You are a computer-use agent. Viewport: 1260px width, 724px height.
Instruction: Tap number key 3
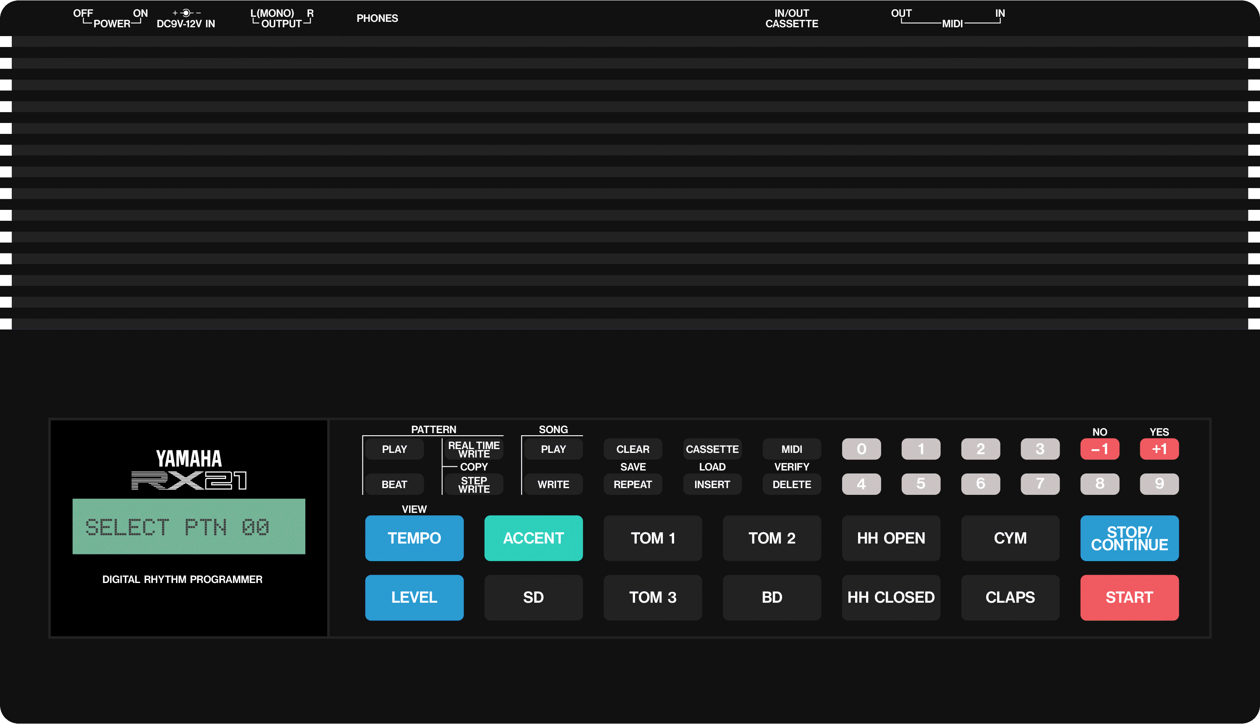click(1040, 449)
